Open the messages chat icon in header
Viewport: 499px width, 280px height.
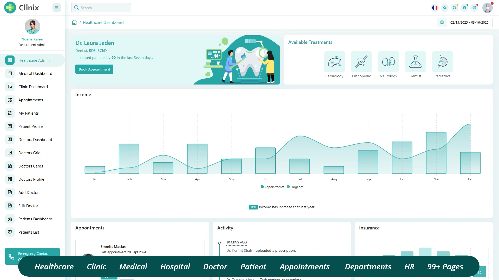474,8
